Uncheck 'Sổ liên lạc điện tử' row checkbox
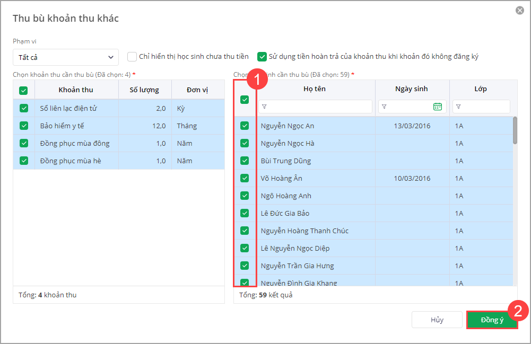The width and height of the screenshot is (531, 344). pos(24,108)
